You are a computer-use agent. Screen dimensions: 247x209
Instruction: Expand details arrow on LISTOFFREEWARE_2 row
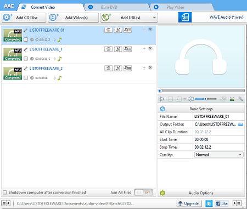[x=54, y=78]
